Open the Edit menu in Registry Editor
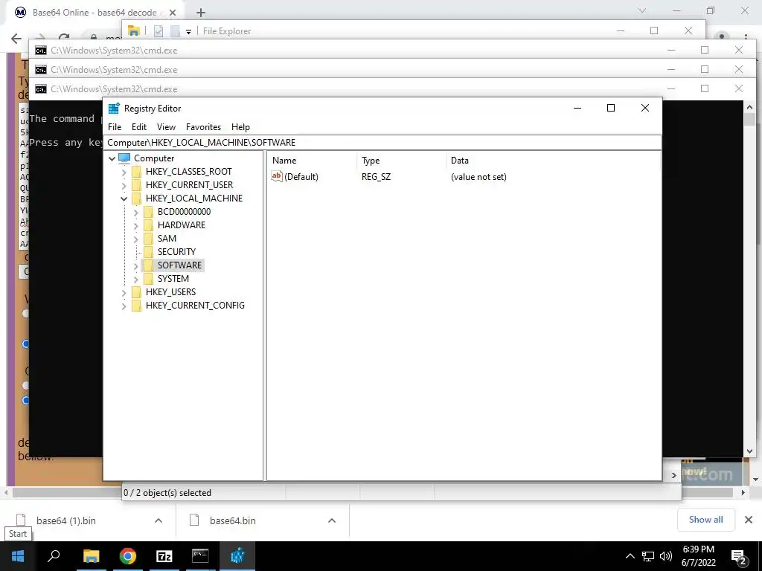Viewport: 762px width, 571px height. point(139,126)
